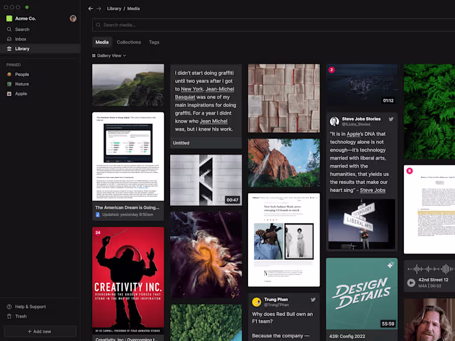Image resolution: width=455 pixels, height=341 pixels.
Task: Click the Nature pinned icon
Action: (9, 84)
